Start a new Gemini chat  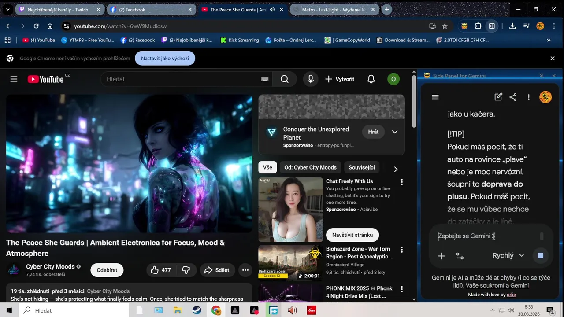[x=498, y=97]
